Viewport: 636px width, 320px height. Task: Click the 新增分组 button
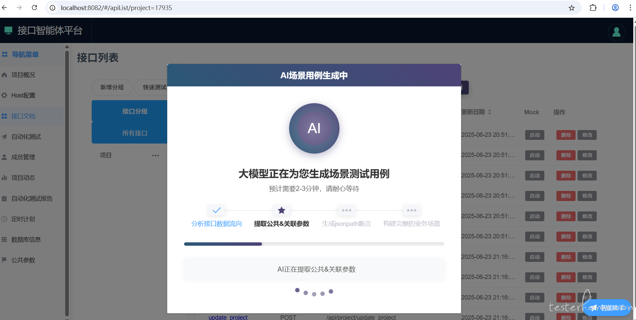pos(112,87)
